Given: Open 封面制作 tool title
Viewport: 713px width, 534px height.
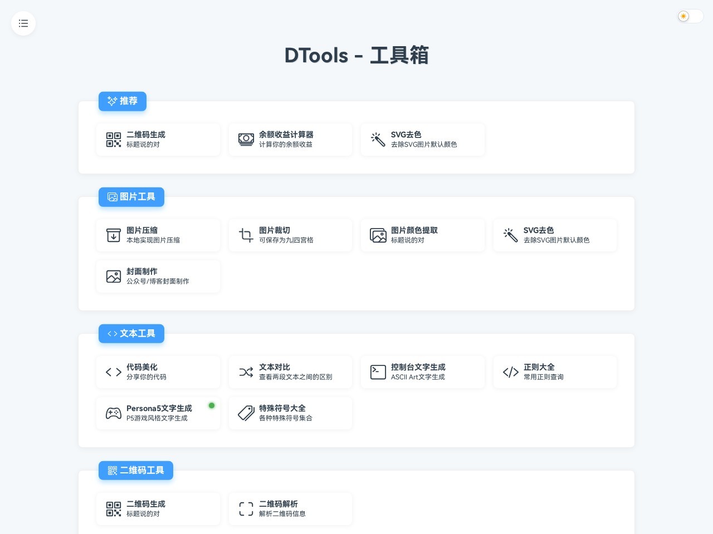Looking at the screenshot, I should pos(142,271).
